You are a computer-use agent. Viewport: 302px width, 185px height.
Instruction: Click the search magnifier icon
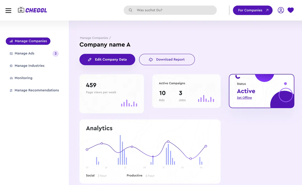pyautogui.click(x=130, y=10)
